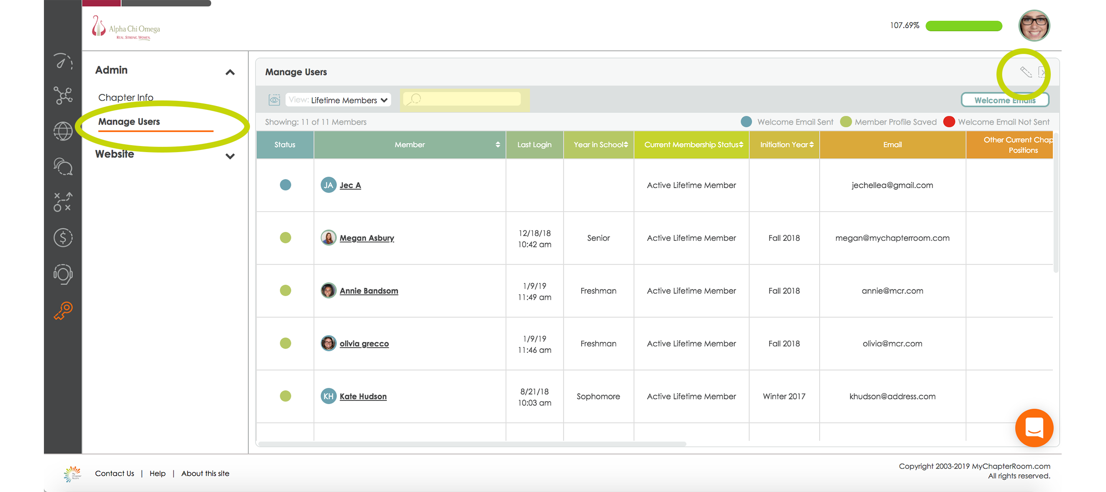Select the orange key admin icon

coord(63,311)
